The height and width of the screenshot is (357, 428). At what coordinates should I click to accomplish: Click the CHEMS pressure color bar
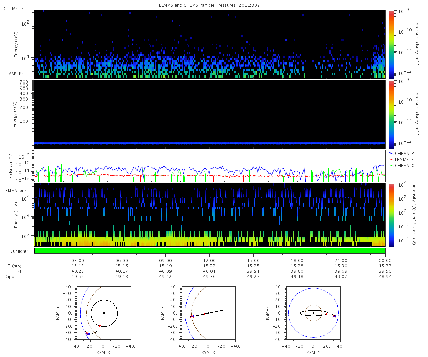pos(391,44)
